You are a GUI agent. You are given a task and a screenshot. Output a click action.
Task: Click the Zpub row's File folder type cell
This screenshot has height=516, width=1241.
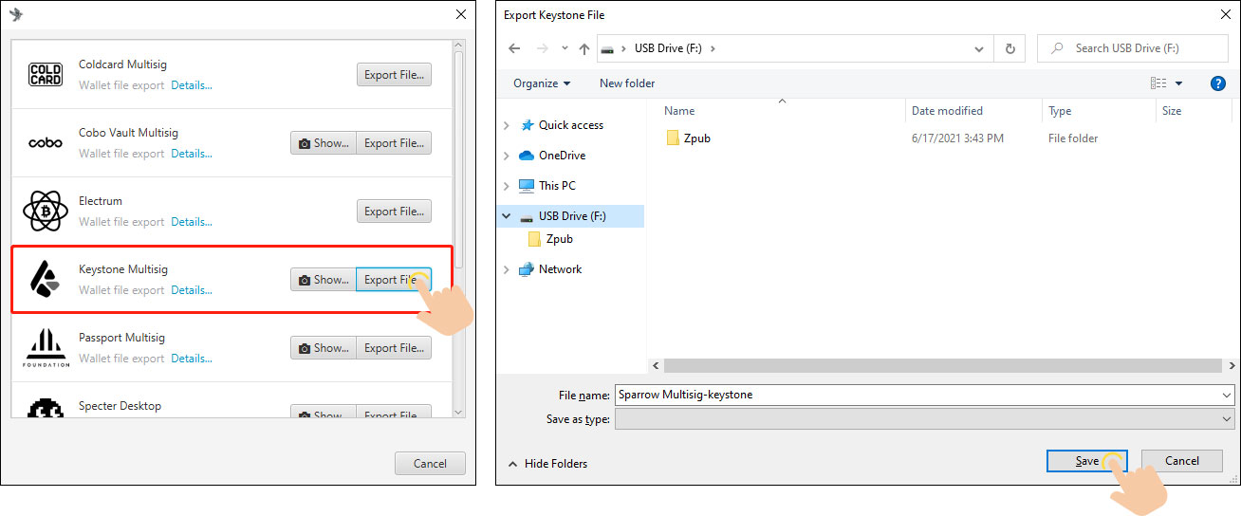1073,138
